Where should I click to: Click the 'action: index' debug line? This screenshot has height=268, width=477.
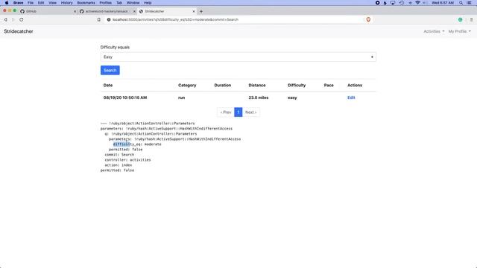pyautogui.click(x=119, y=165)
